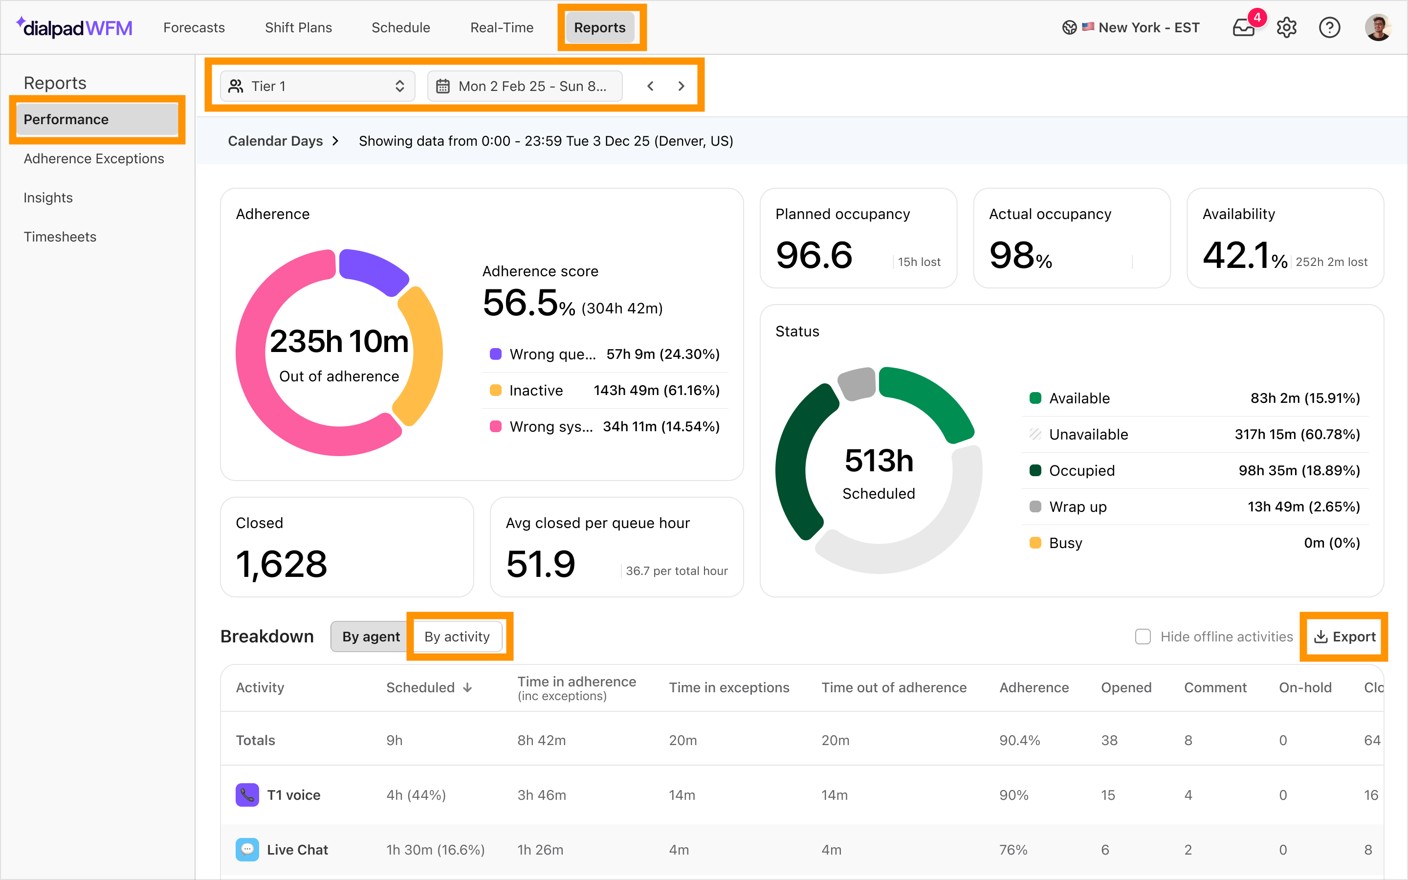Select Adherence Exceptions in sidebar

tap(94, 158)
